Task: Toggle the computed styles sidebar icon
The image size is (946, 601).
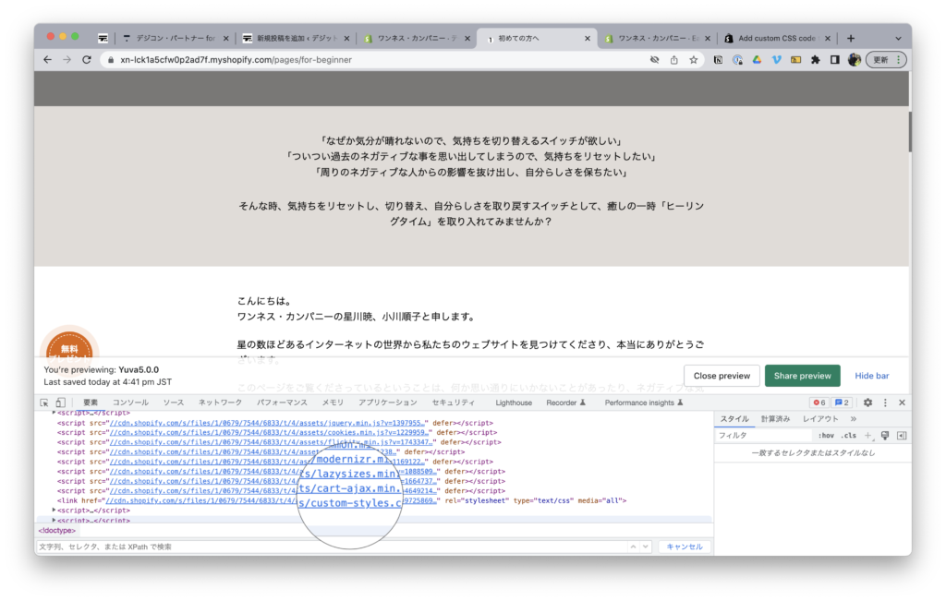Action: click(902, 435)
